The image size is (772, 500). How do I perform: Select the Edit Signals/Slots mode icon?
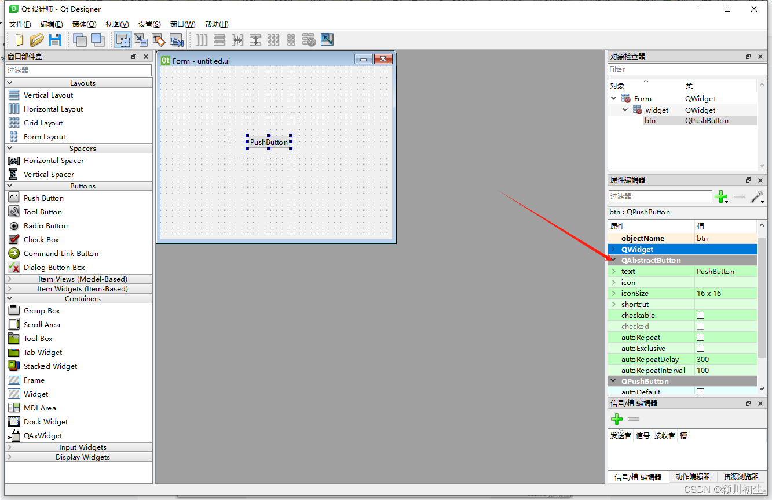coord(141,39)
